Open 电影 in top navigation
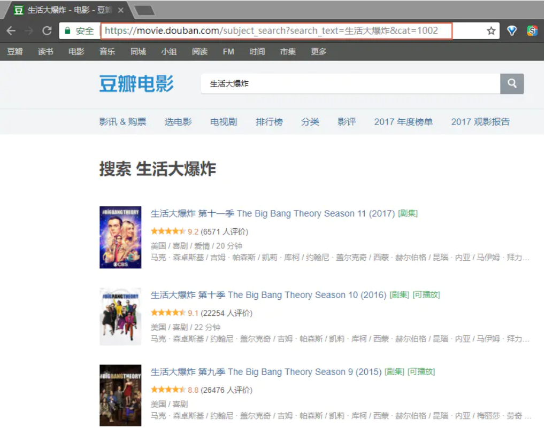The width and height of the screenshot is (545, 434). (76, 52)
